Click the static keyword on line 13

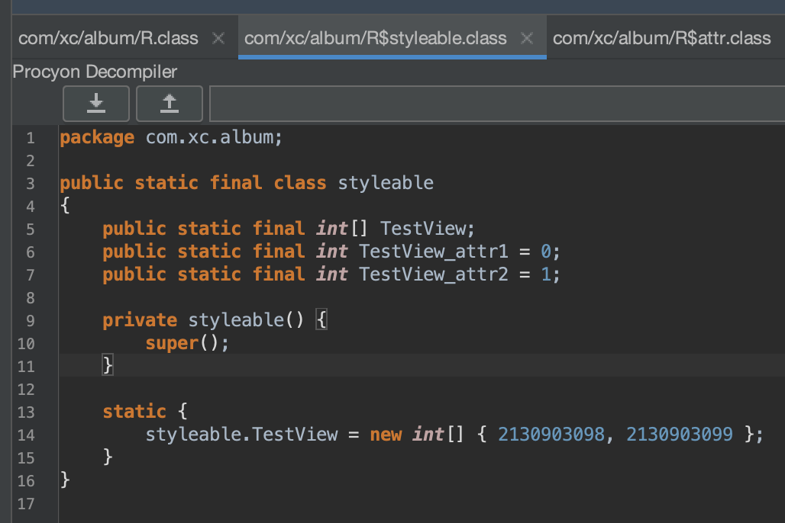pyautogui.click(x=134, y=412)
